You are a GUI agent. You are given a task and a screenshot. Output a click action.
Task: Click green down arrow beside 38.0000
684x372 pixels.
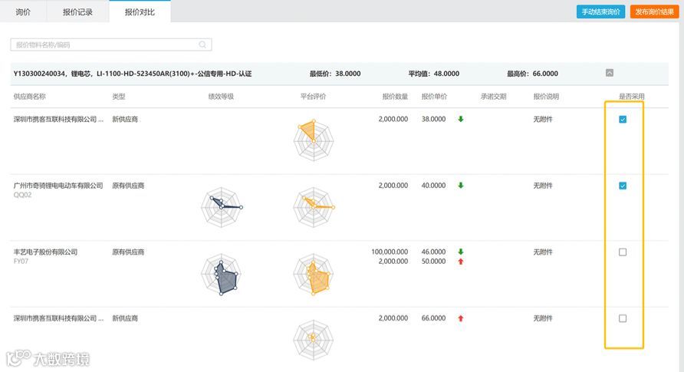[x=461, y=119]
